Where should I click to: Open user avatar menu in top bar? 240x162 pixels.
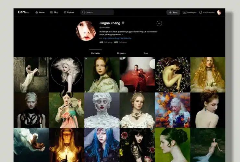point(219,12)
